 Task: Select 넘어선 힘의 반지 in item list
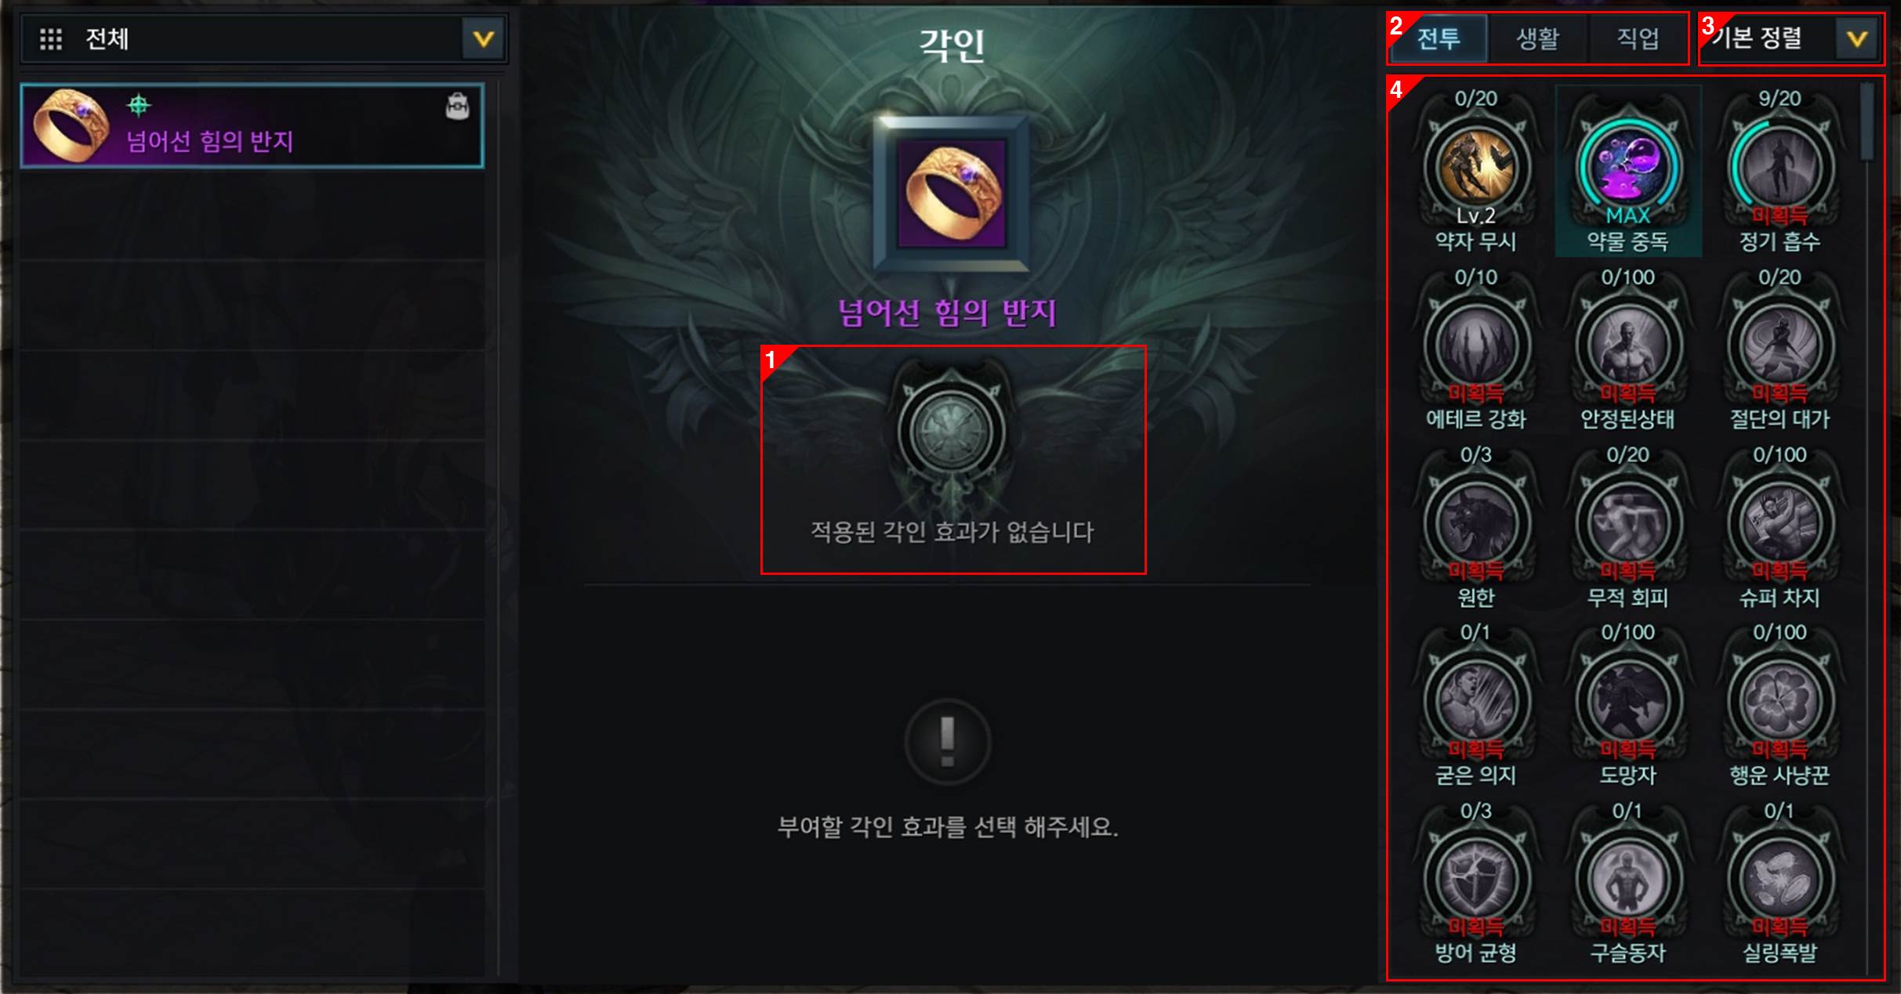tap(252, 125)
